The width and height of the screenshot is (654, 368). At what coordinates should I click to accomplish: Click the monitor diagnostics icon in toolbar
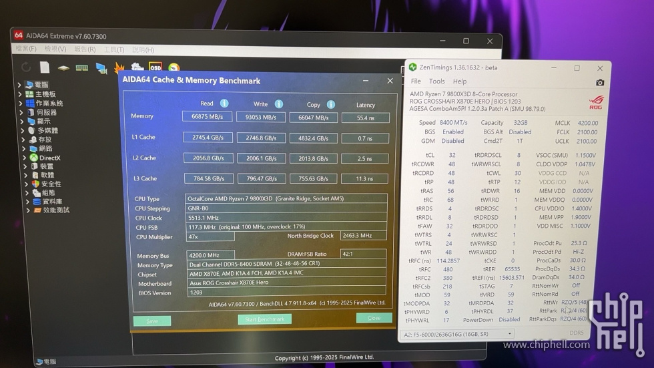point(101,68)
